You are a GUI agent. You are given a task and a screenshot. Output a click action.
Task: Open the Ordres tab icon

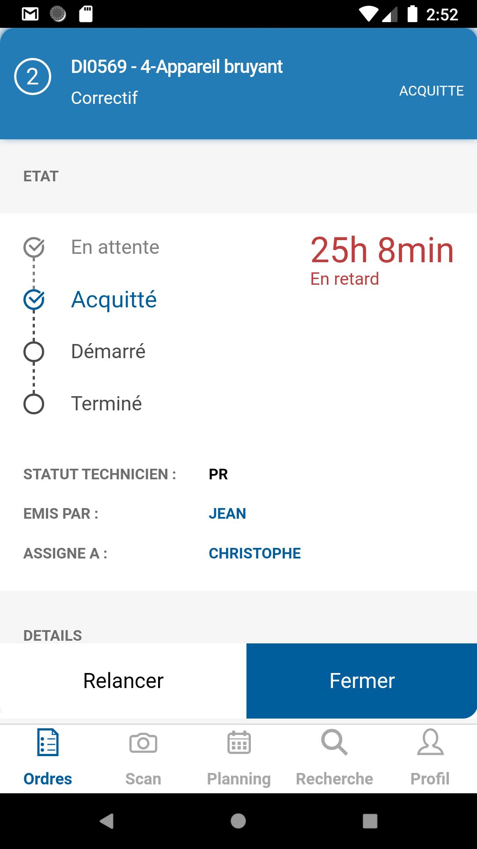(48, 742)
